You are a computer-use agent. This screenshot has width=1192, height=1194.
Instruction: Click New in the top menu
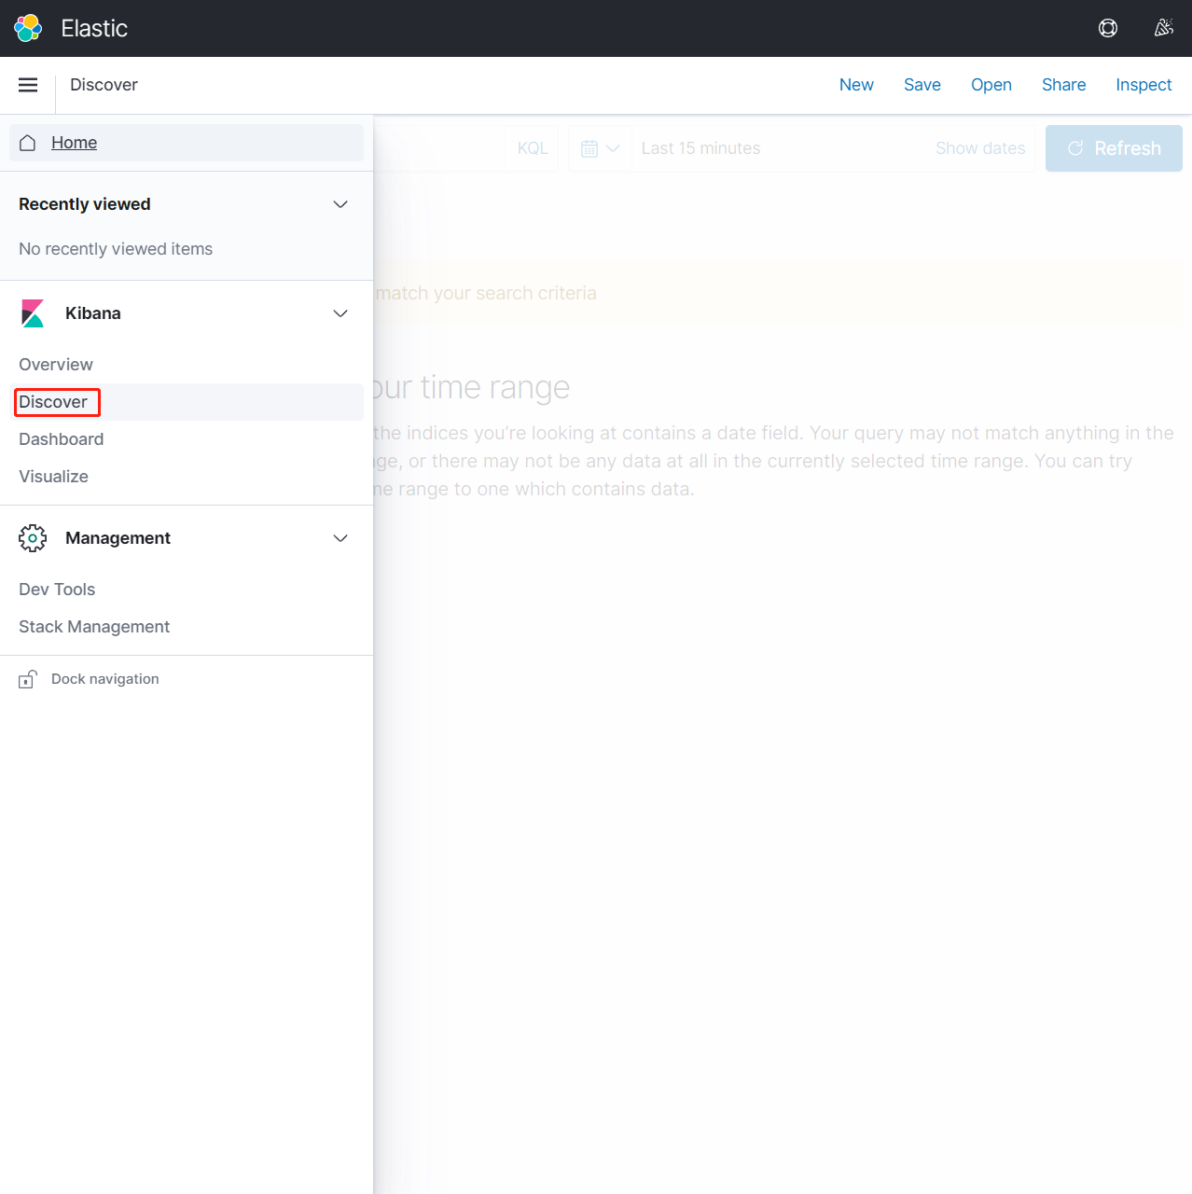coord(856,85)
